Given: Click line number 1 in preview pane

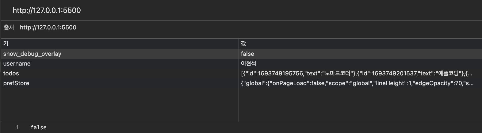Looking at the screenshot, I should pyautogui.click(x=17, y=127).
